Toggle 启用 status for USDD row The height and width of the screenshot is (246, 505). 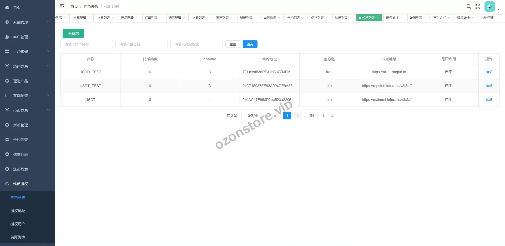449,100
